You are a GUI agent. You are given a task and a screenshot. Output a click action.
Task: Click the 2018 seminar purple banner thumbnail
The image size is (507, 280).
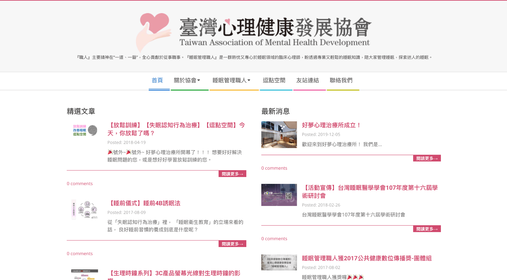pyautogui.click(x=279, y=195)
